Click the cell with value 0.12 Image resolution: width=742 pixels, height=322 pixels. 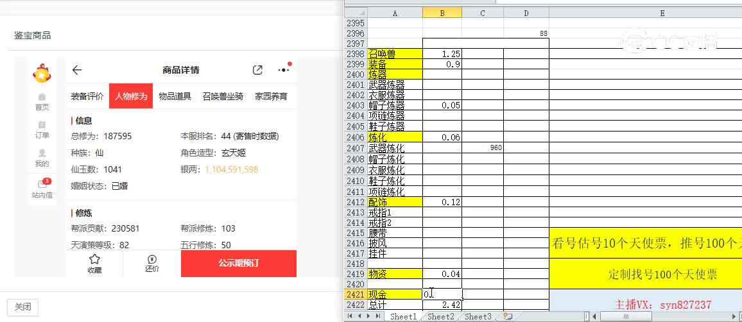[x=442, y=202]
